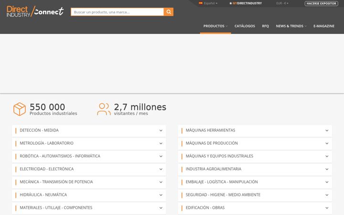Expand Metrología - Laboratorio category chevron

pyautogui.click(x=161, y=143)
